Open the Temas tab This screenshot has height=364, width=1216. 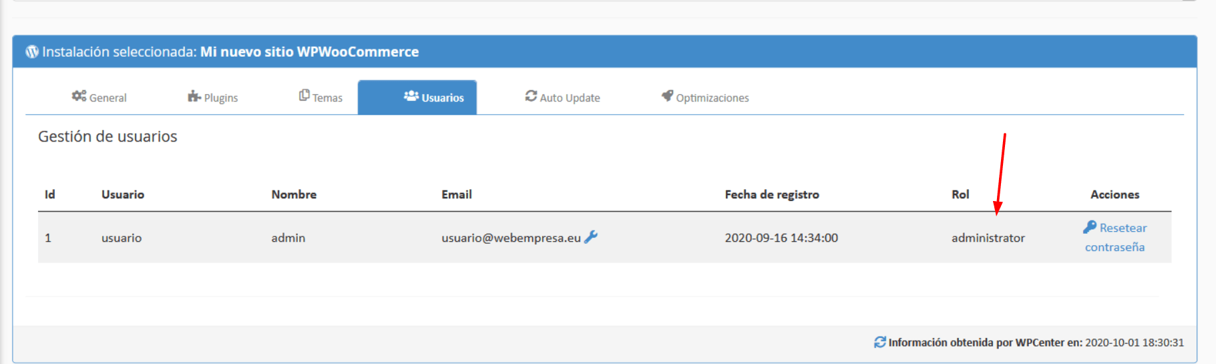(x=321, y=98)
